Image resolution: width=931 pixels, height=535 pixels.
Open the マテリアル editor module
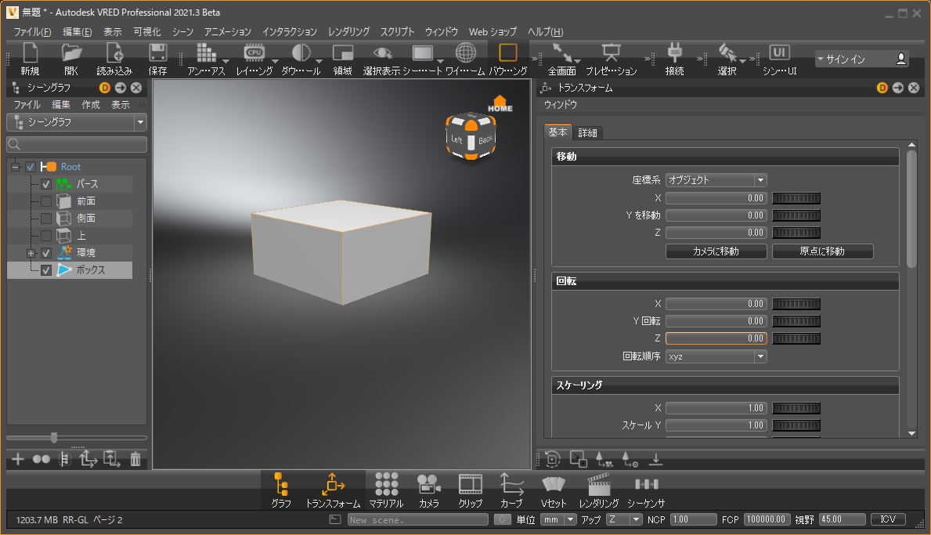coord(386,490)
